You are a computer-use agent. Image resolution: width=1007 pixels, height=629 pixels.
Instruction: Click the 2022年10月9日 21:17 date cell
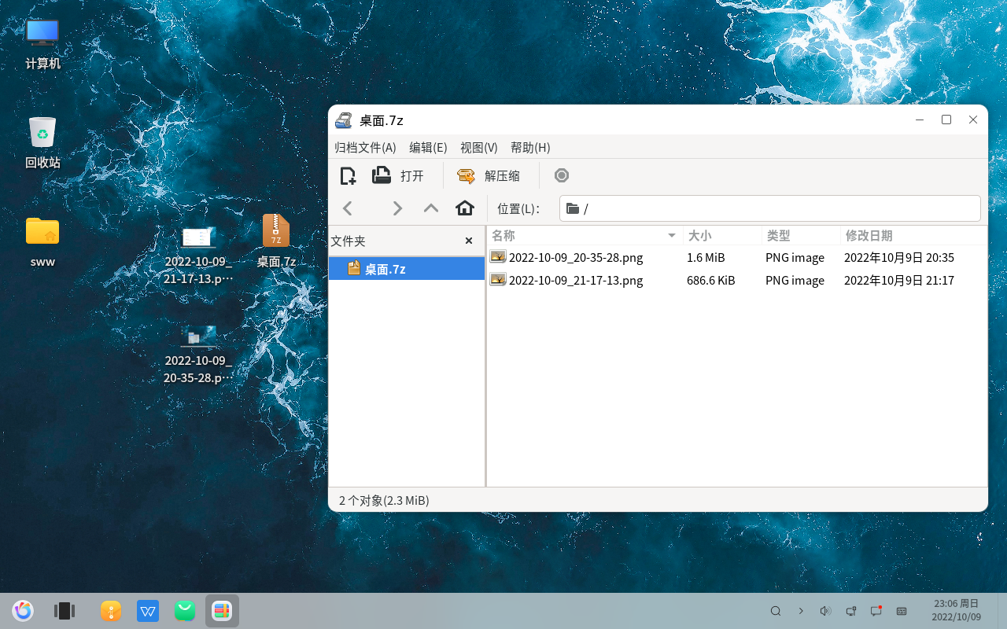click(899, 280)
